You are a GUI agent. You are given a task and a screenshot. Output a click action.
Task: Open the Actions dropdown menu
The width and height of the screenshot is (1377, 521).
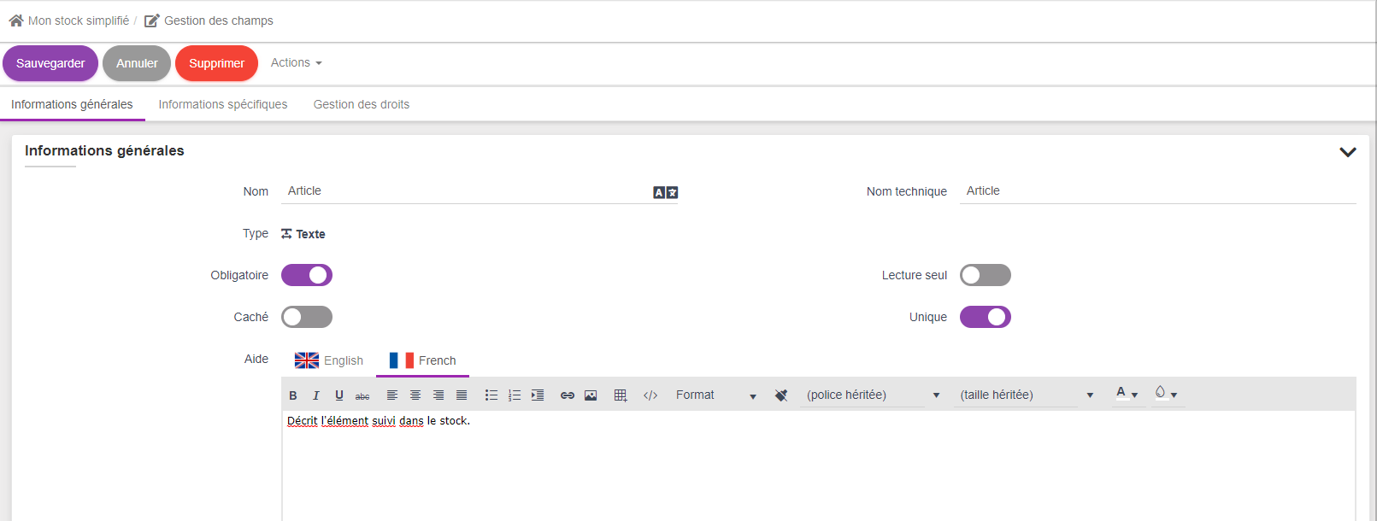(296, 62)
